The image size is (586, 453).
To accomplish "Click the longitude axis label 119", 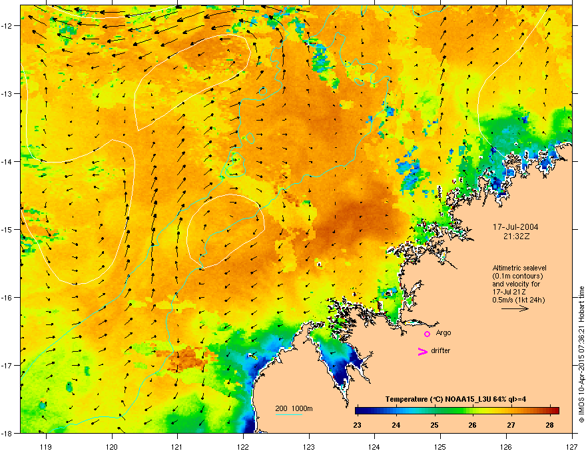I will 46,446.
